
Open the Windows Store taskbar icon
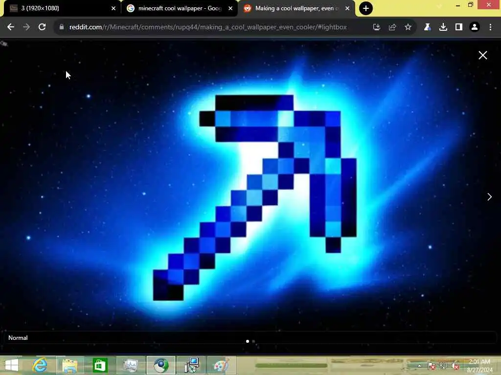pyautogui.click(x=100, y=365)
